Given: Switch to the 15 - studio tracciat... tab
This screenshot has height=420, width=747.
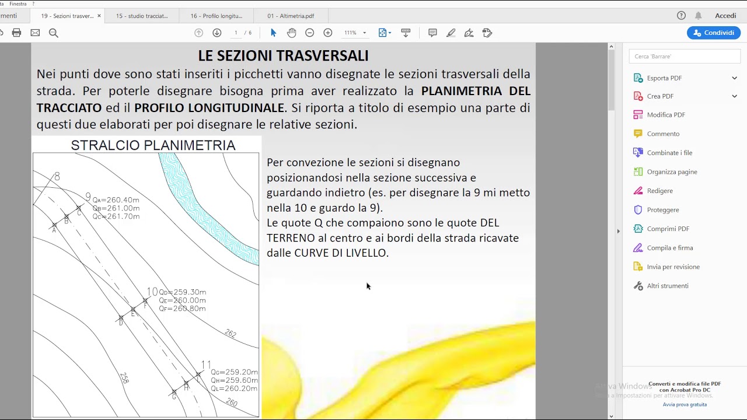Looking at the screenshot, I should pyautogui.click(x=142, y=16).
